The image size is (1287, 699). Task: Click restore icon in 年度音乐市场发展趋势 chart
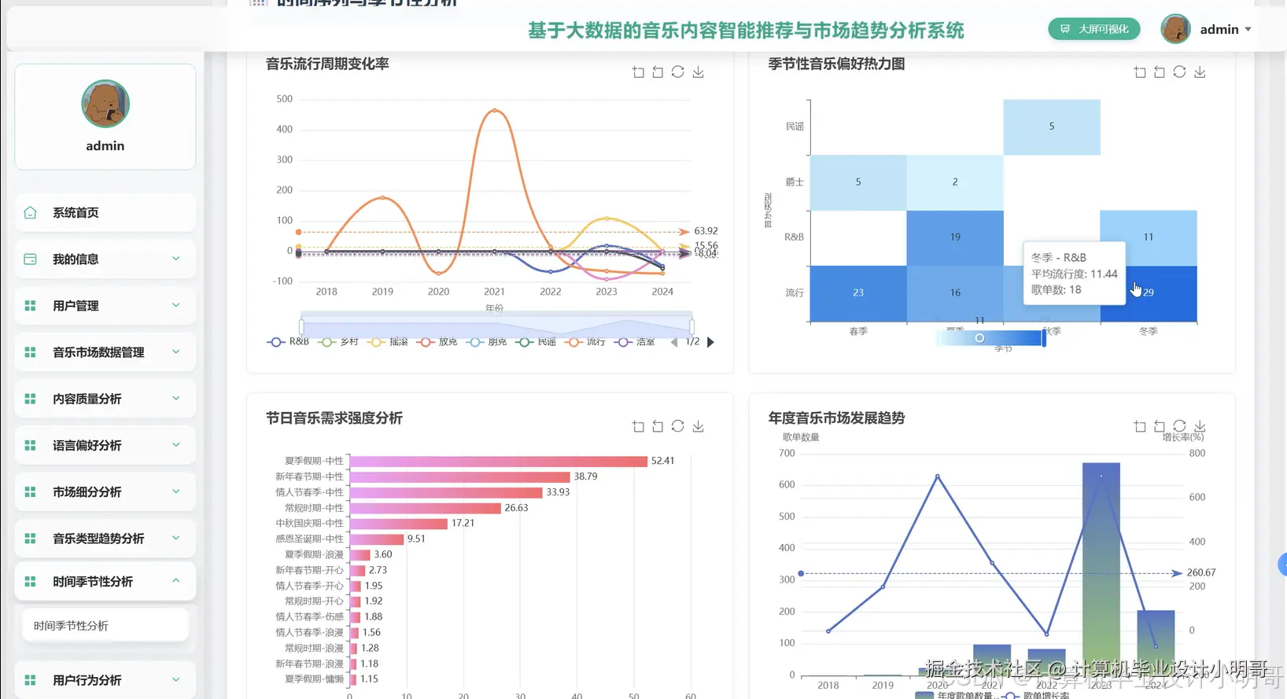[1179, 426]
